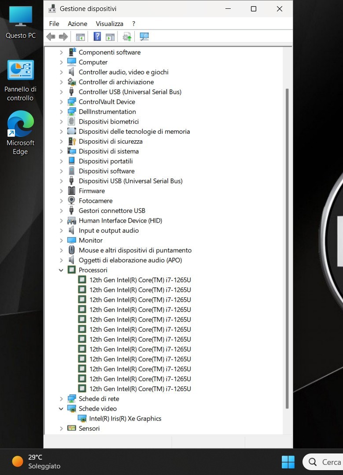Expand the ControlVault Device node
Viewport: 343px width, 475px height.
61,102
